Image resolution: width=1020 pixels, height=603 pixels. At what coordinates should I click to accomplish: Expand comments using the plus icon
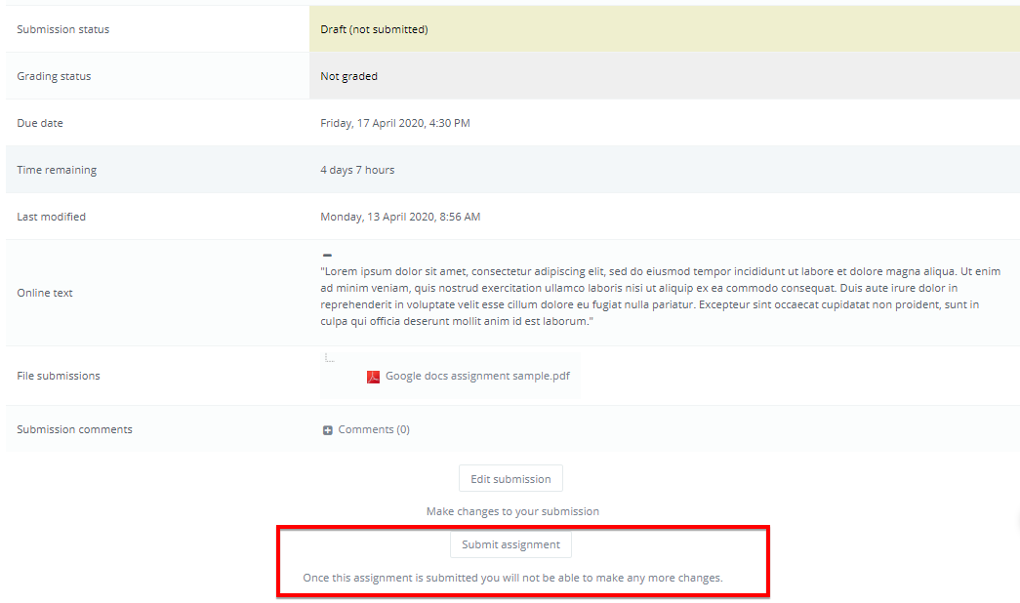tap(328, 430)
